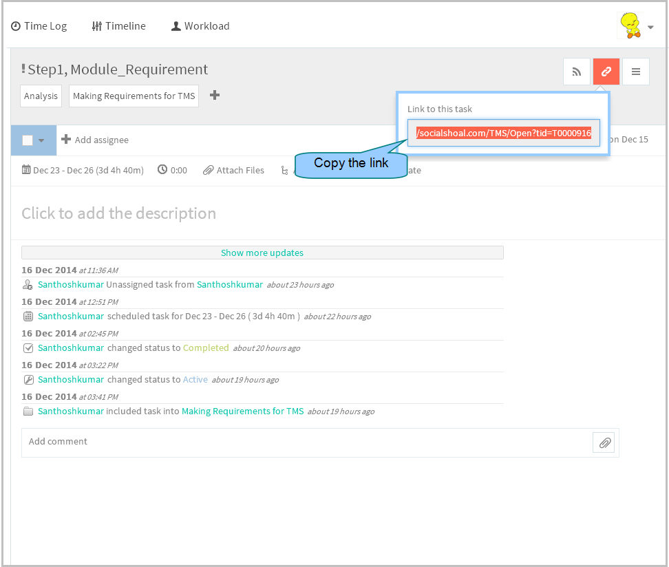Open the Time Log tab

pos(39,26)
